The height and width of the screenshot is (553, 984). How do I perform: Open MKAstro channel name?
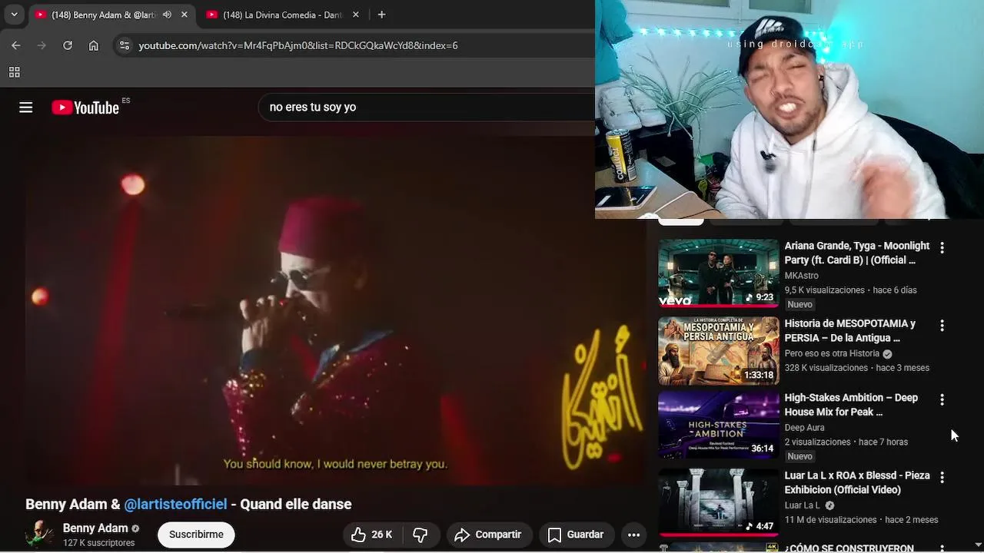point(801,276)
